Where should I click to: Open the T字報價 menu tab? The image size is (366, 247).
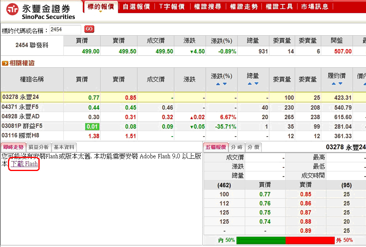point(172,6)
